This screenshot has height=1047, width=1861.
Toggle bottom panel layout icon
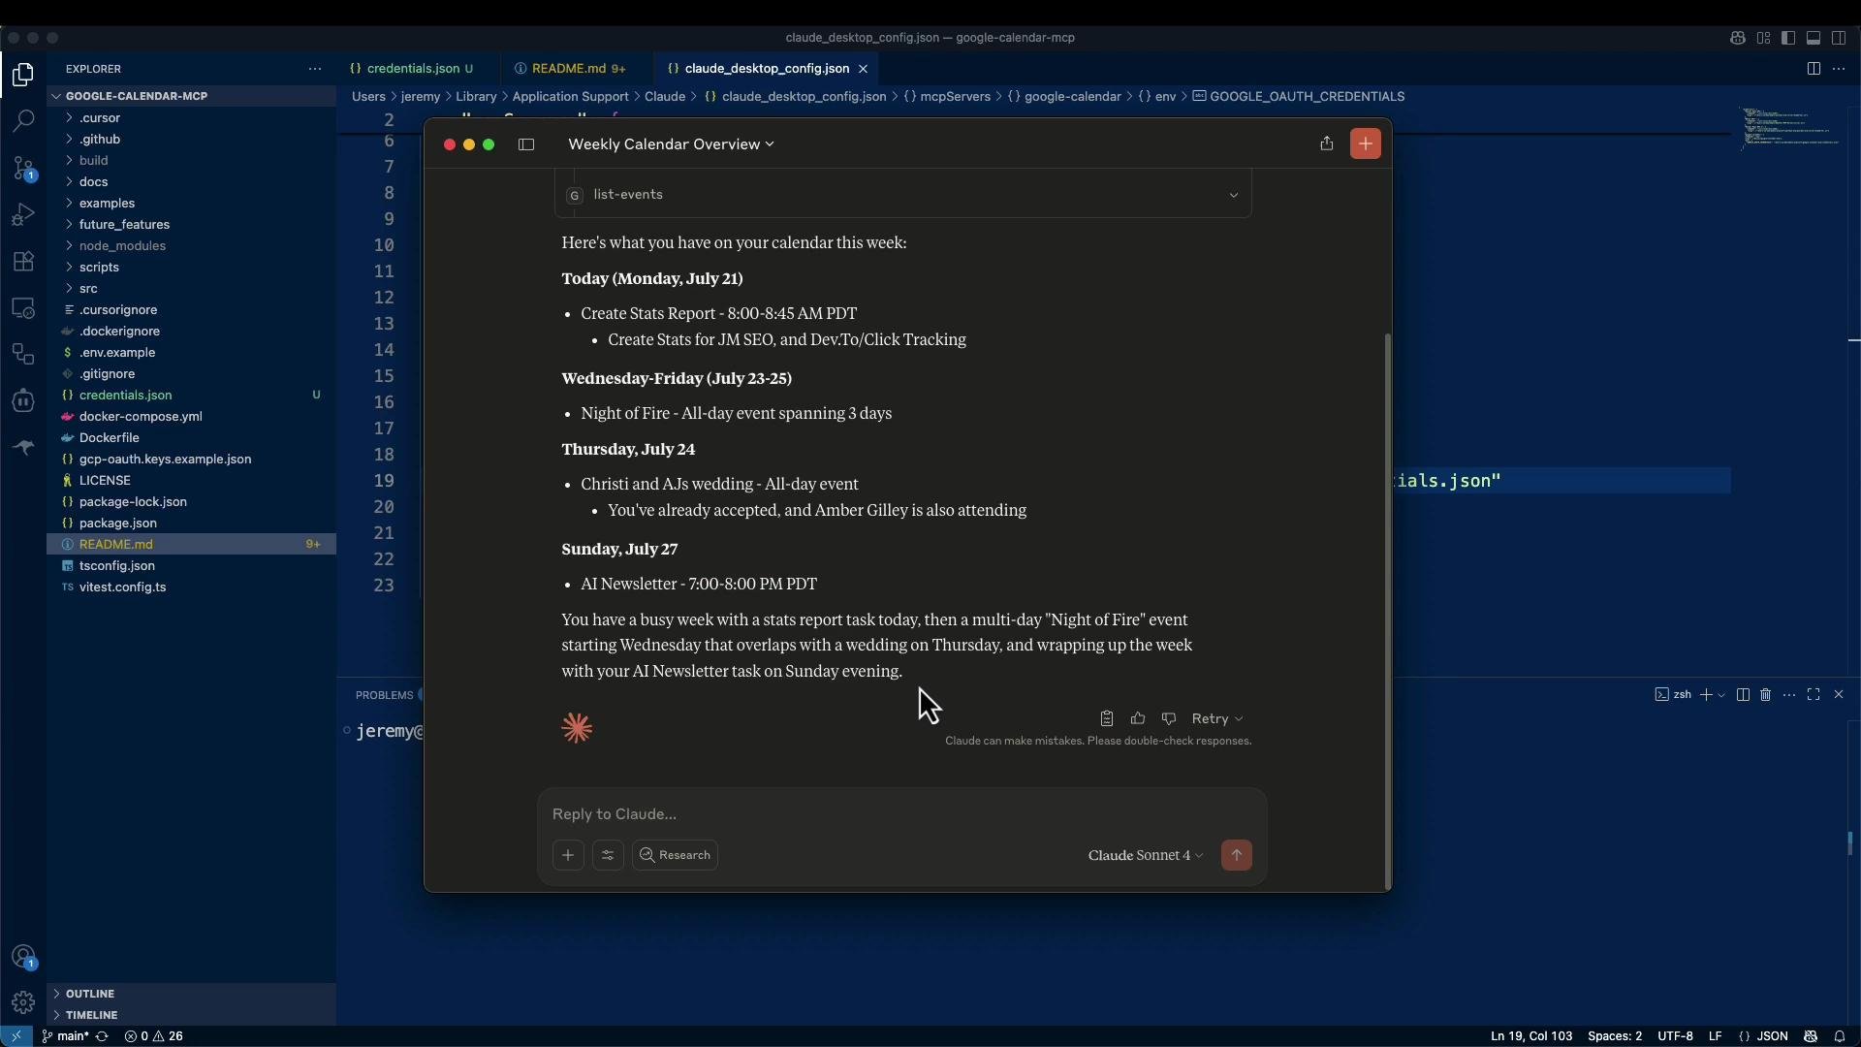tap(1814, 38)
